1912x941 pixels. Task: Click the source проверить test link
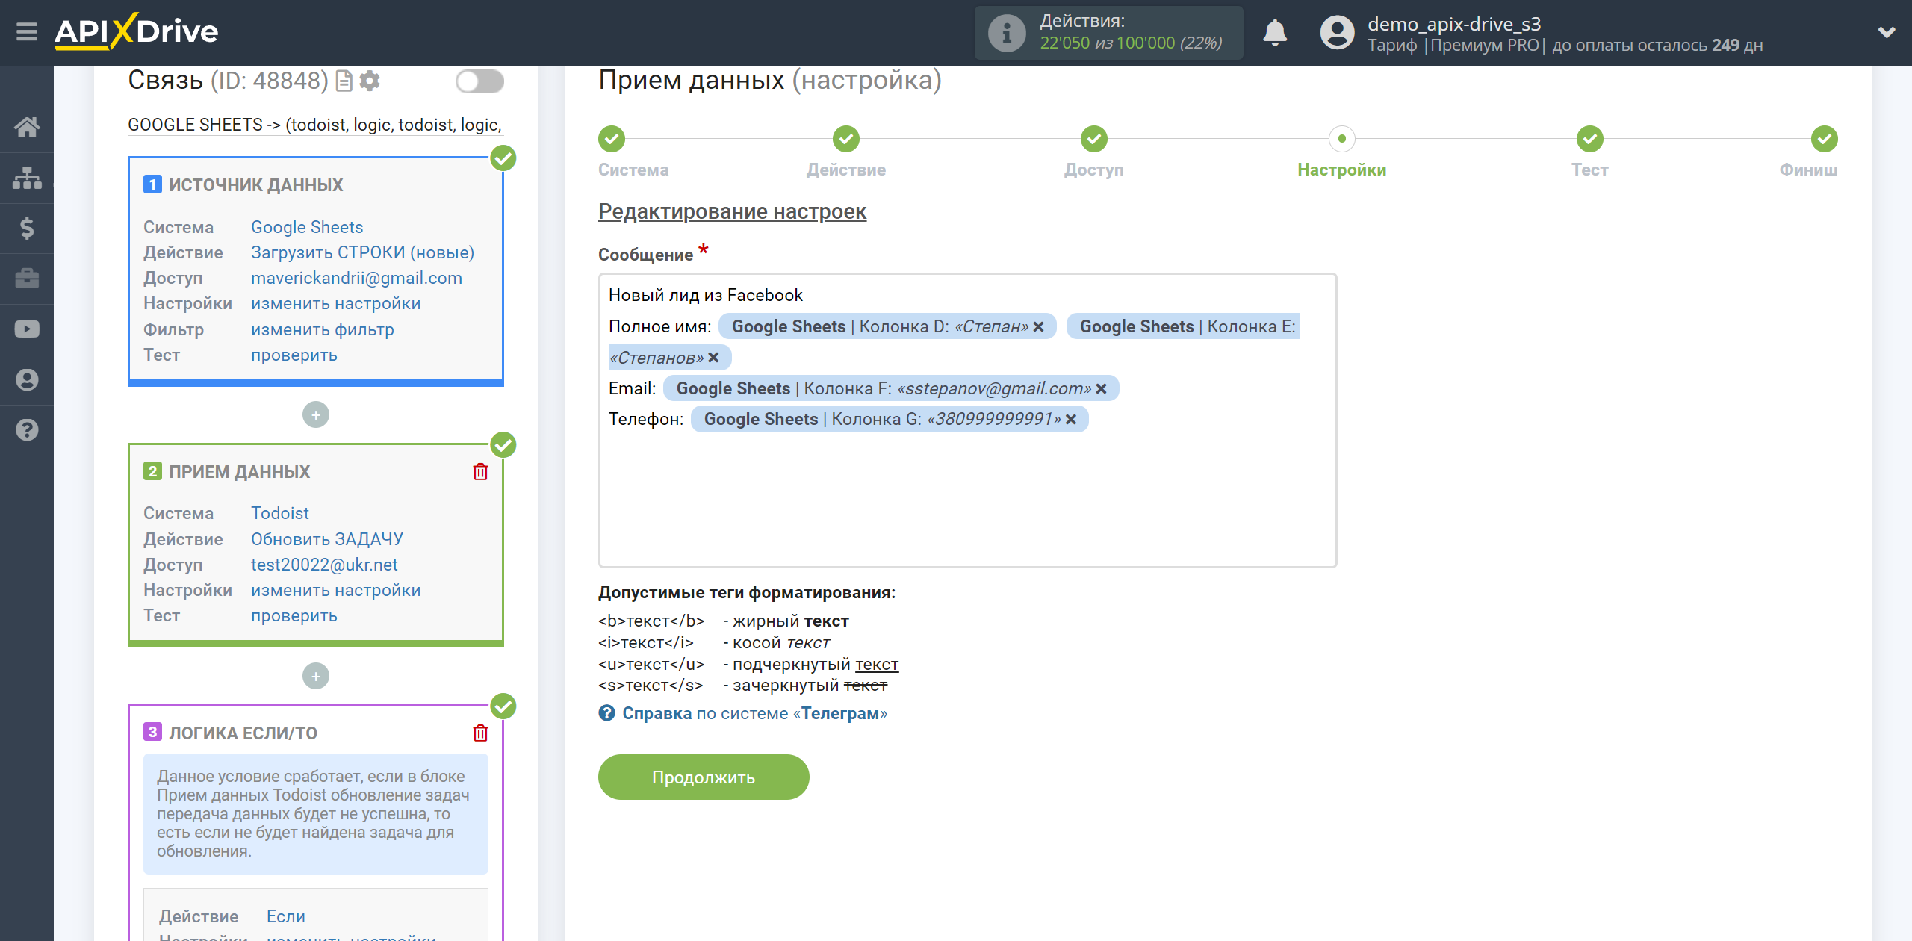[294, 355]
